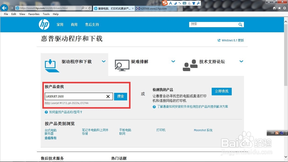Click help icon beside 了解惠普如何安装软件

(x=154, y=107)
